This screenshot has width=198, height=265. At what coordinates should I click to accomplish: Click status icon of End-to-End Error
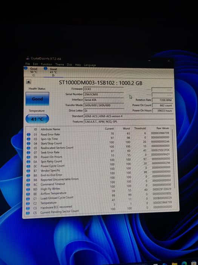(x=28, y=176)
